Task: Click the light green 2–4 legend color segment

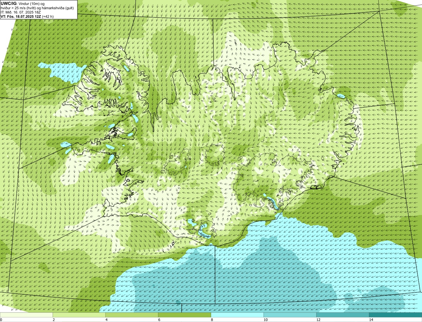Action: point(79,315)
